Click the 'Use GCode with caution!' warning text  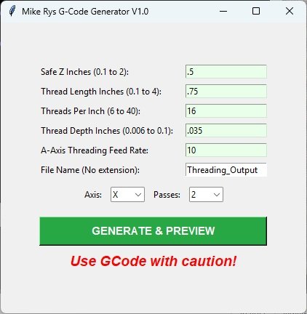[x=153, y=262]
